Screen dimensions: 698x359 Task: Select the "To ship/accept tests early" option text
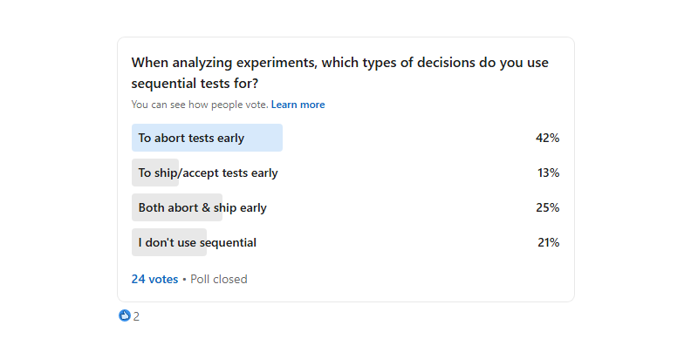(x=208, y=173)
